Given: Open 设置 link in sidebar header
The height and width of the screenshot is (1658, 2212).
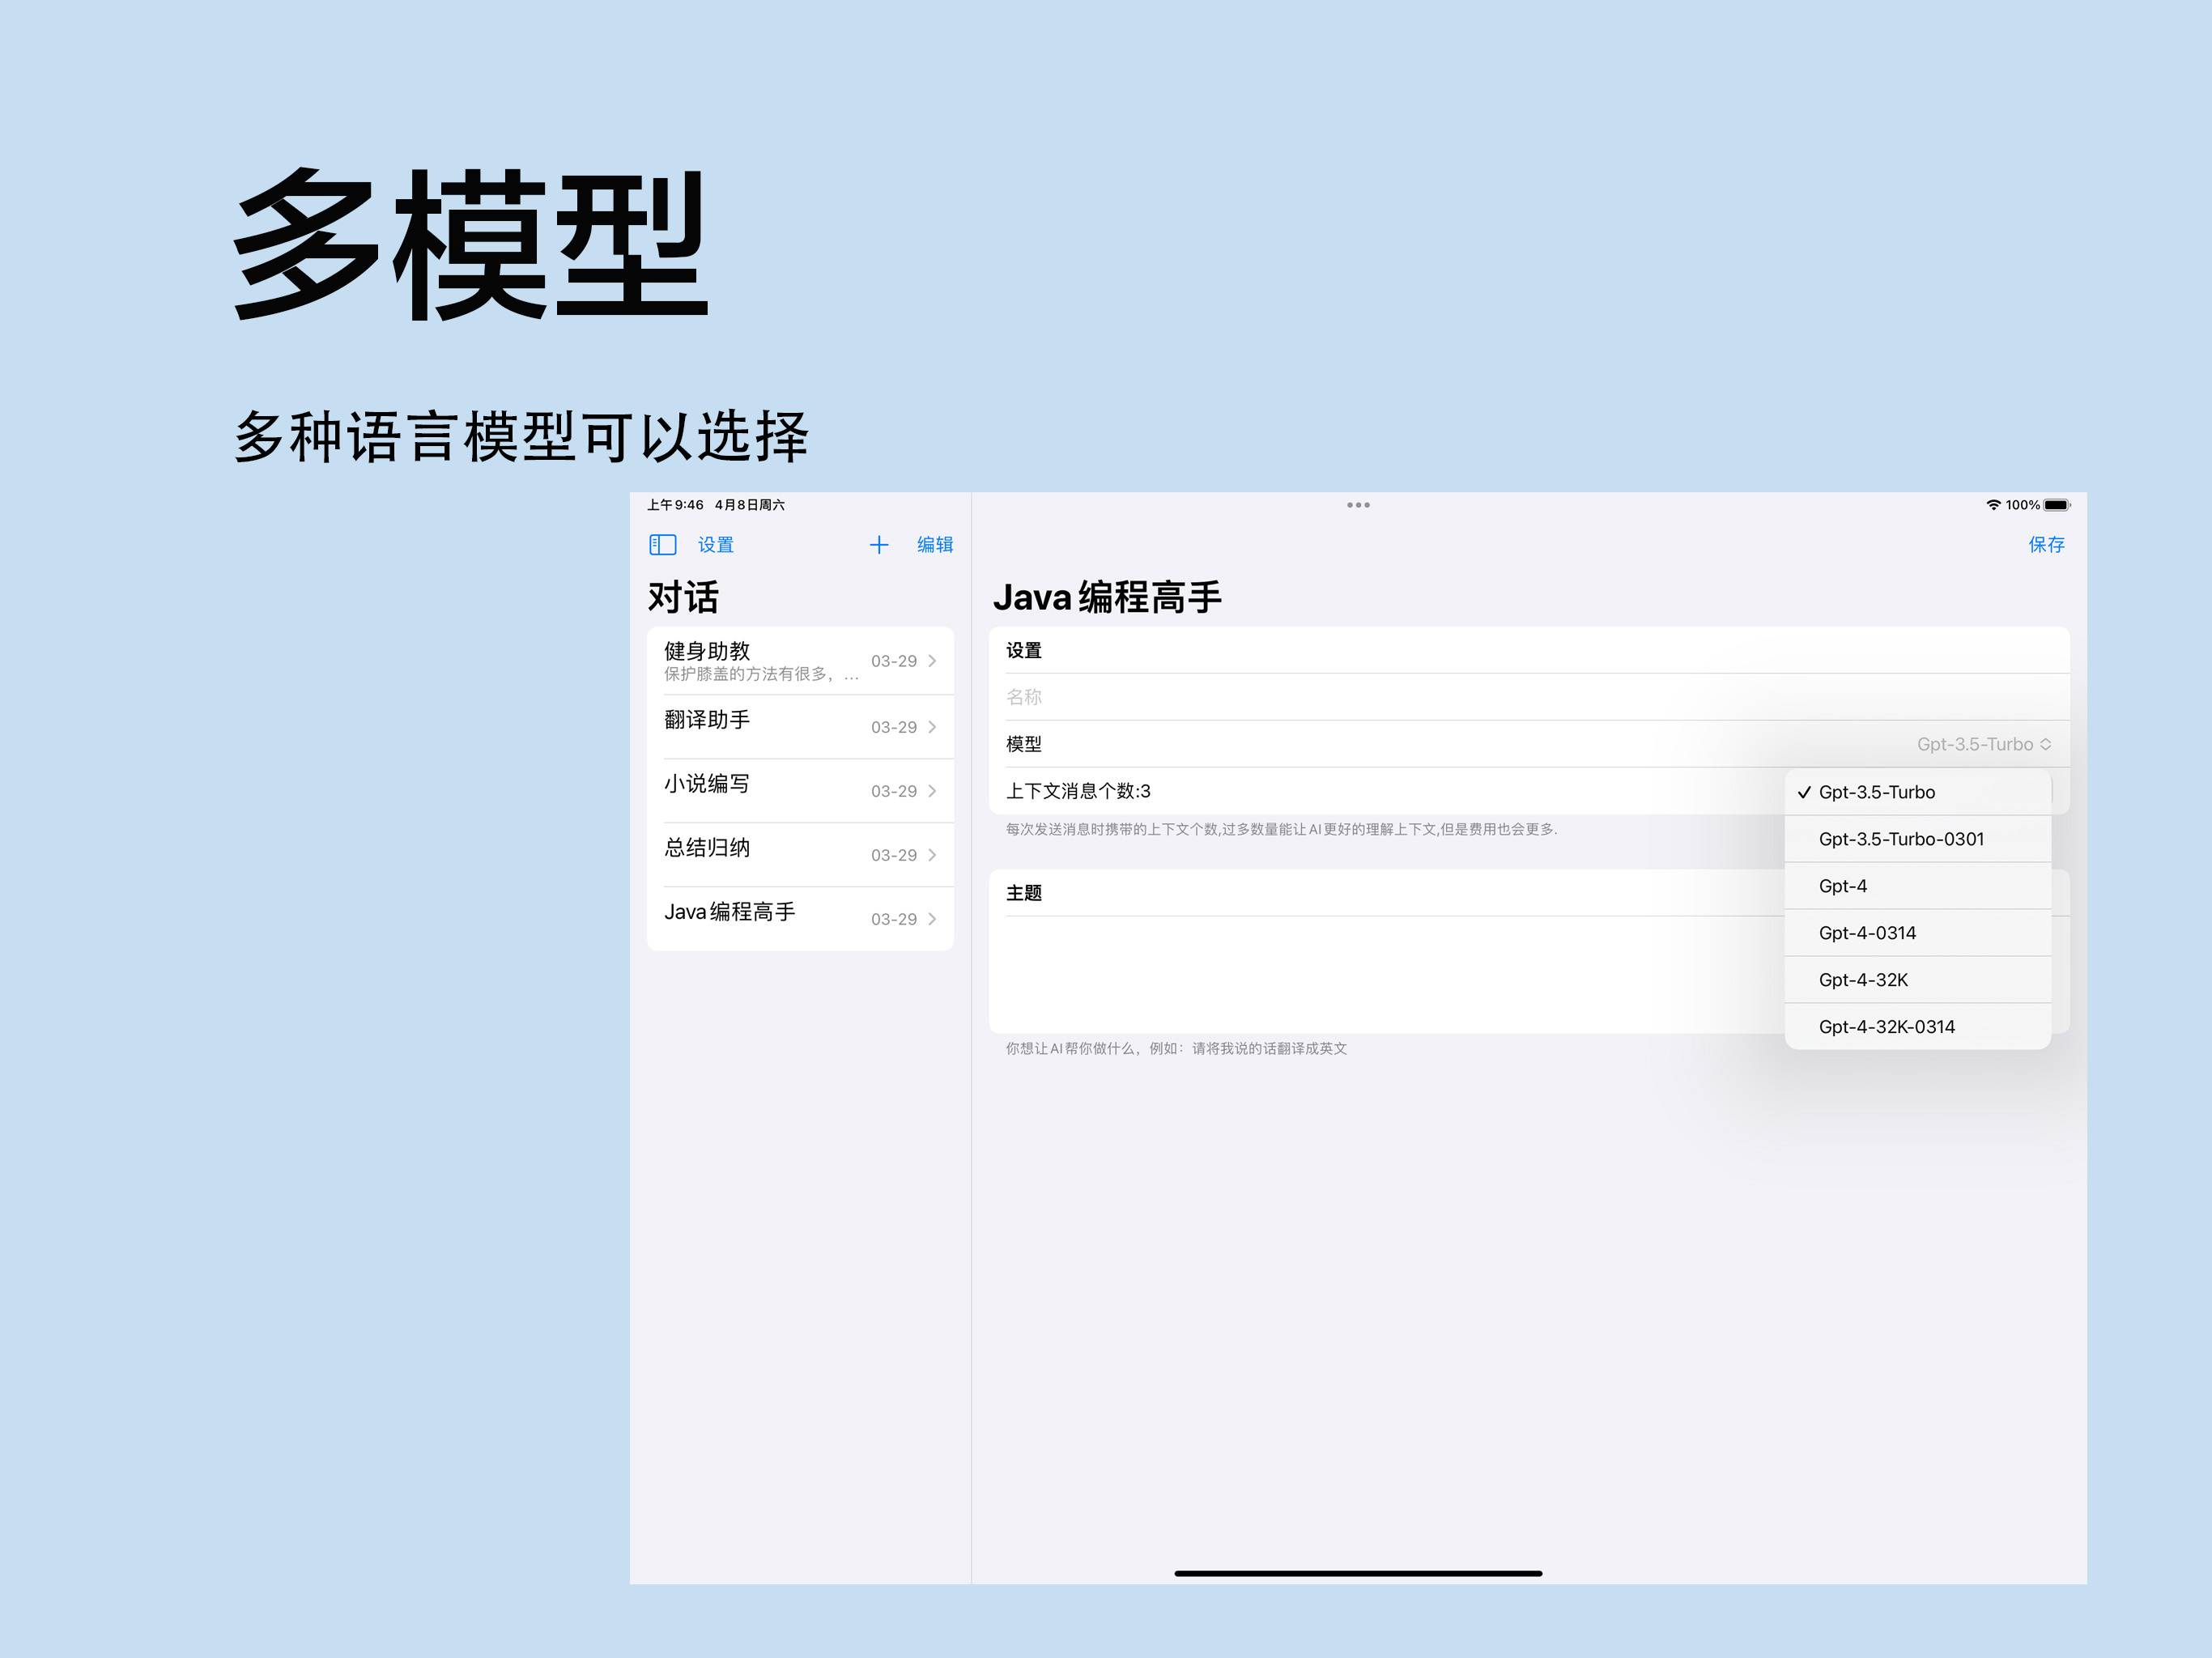Looking at the screenshot, I should click(715, 544).
